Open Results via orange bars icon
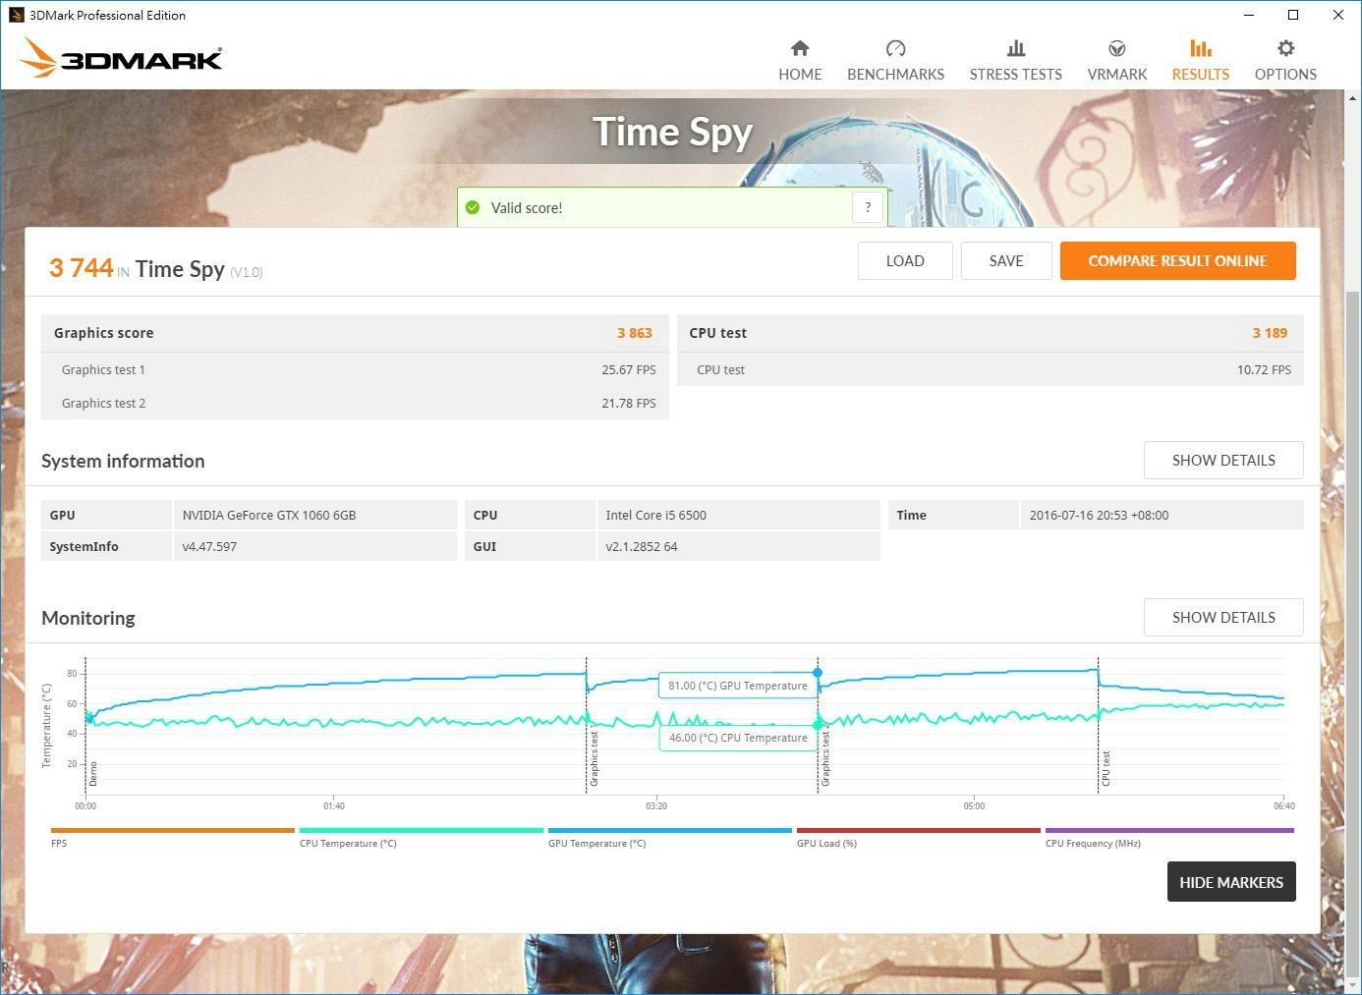Image resolution: width=1362 pixels, height=995 pixels. 1200,48
